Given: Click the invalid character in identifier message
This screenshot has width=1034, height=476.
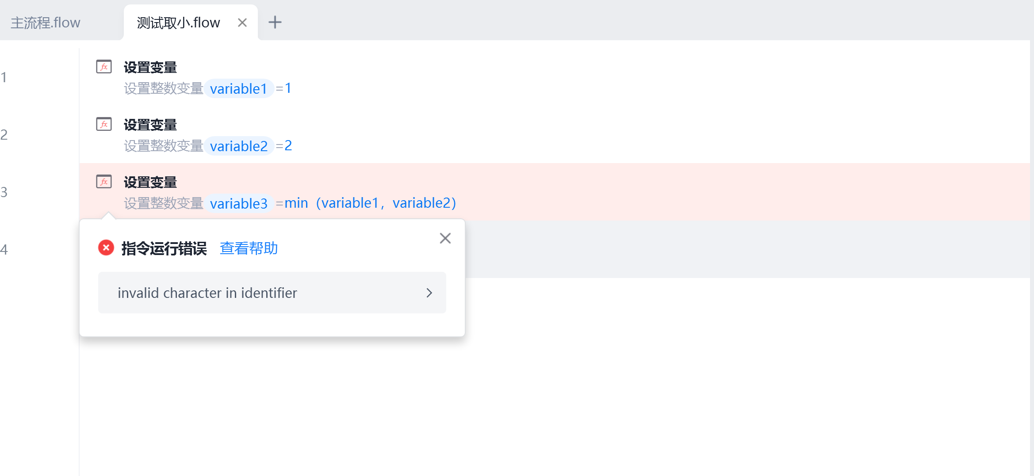Looking at the screenshot, I should 207,293.
